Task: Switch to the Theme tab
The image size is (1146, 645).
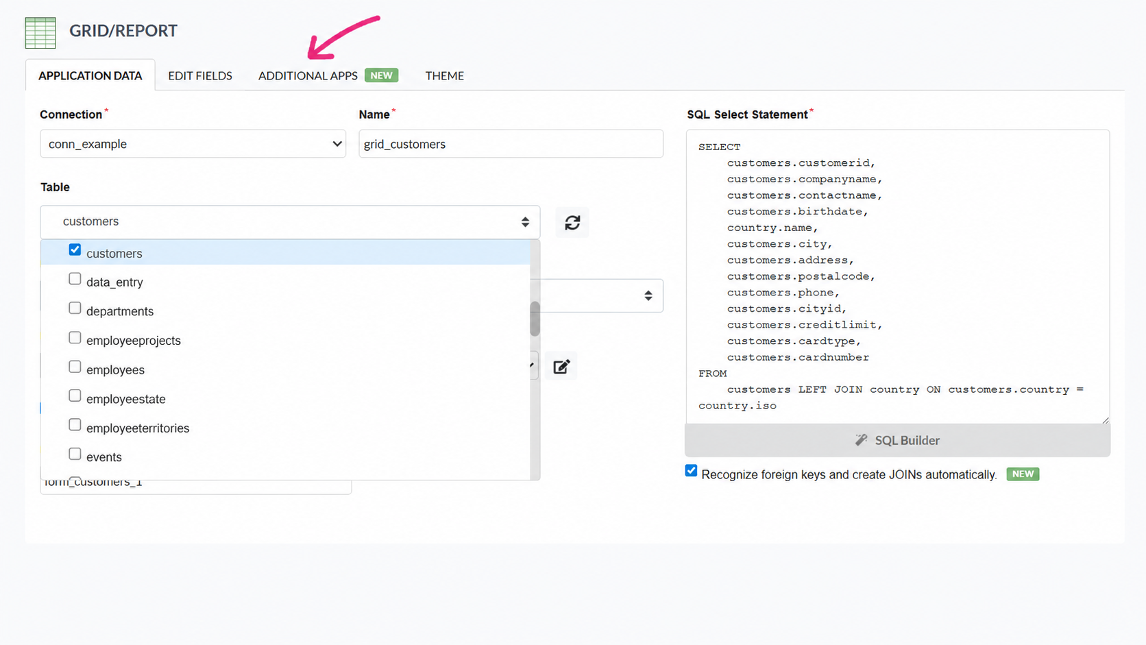Action: pyautogui.click(x=444, y=75)
